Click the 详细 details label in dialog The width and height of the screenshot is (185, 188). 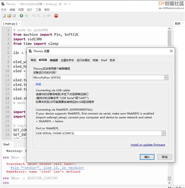38,84
